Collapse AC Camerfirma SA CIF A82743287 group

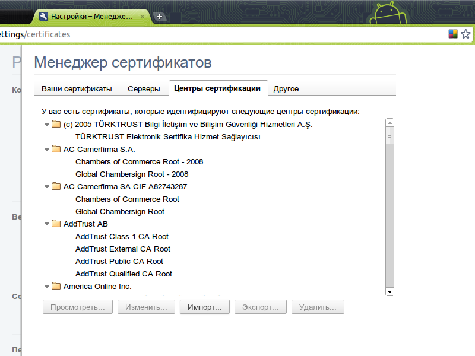pos(47,186)
